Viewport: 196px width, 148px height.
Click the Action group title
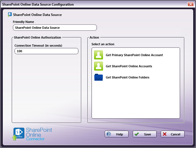[x=94, y=37]
